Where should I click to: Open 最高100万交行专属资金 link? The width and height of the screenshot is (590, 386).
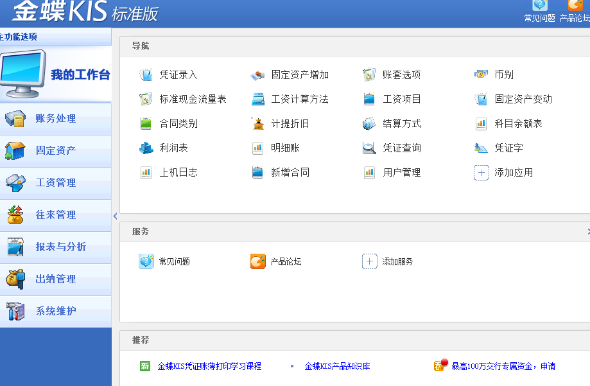coord(503,366)
